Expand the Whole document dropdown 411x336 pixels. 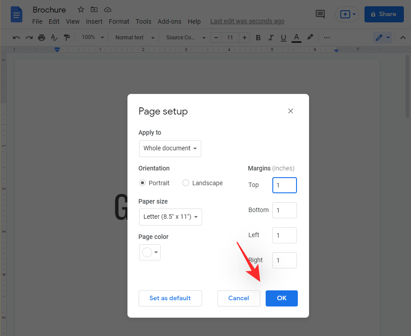pyautogui.click(x=170, y=149)
